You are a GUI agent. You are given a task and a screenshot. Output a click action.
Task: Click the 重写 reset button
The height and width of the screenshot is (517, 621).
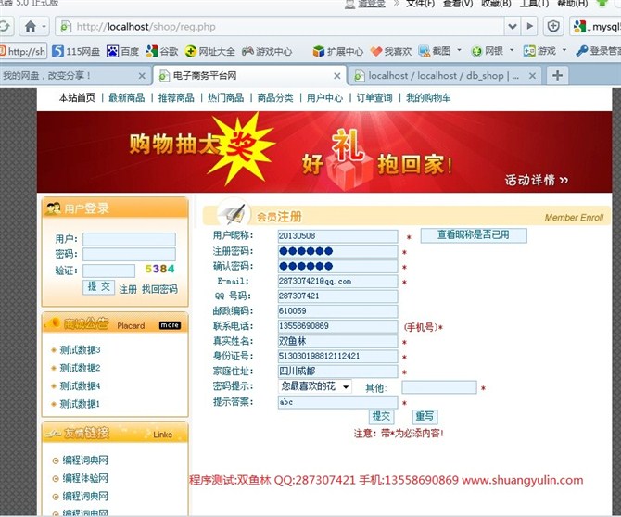click(425, 416)
